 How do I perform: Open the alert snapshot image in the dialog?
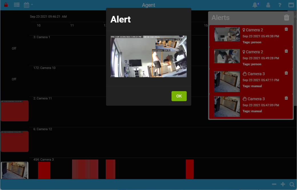pos(148,56)
